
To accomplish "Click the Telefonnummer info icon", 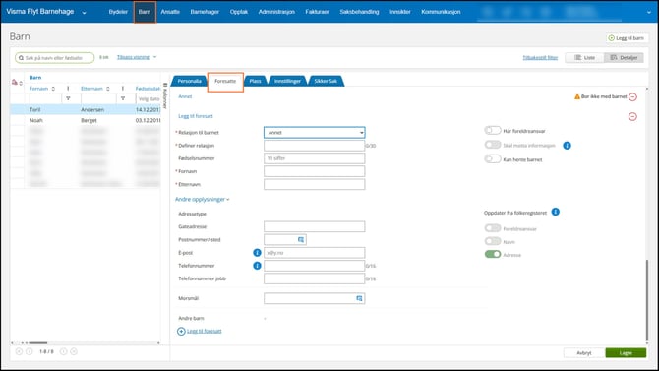I will 257,266.
